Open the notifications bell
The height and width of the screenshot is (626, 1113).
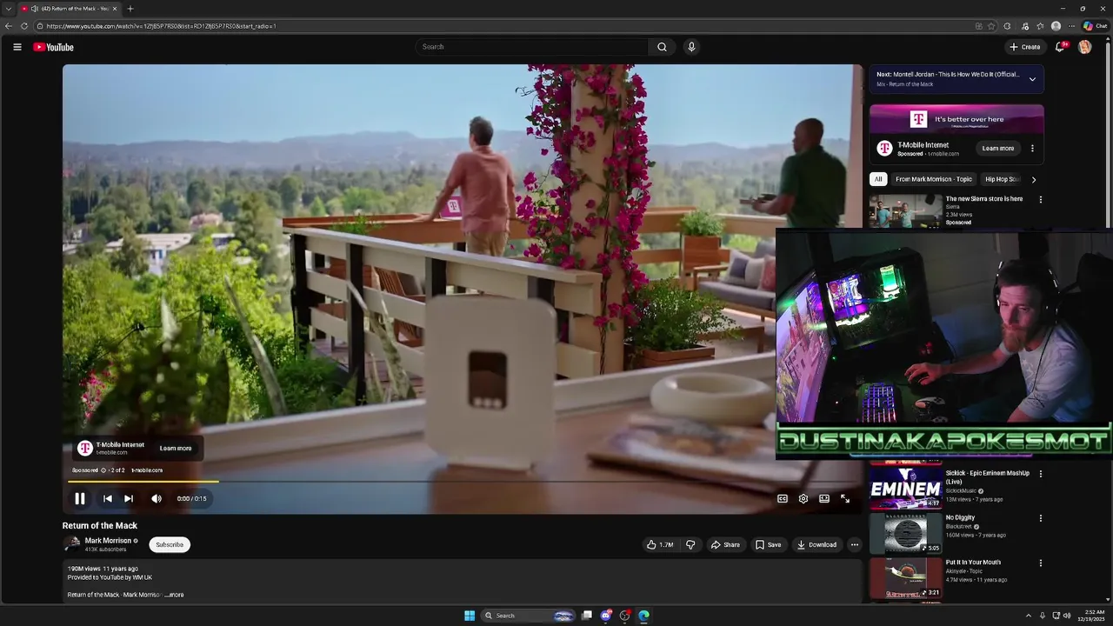[1059, 47]
